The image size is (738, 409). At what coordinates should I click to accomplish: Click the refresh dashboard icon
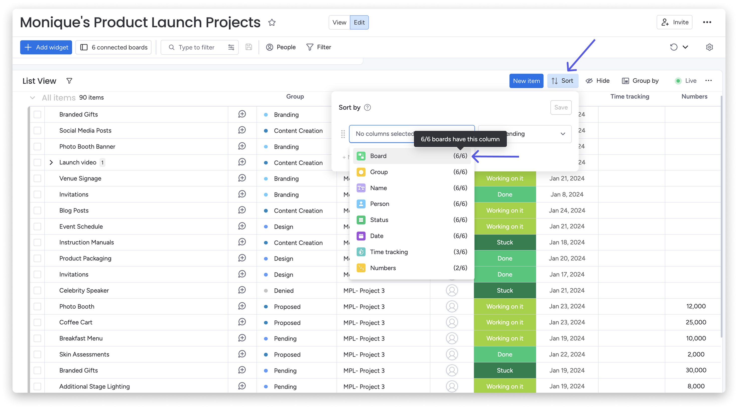click(x=674, y=47)
